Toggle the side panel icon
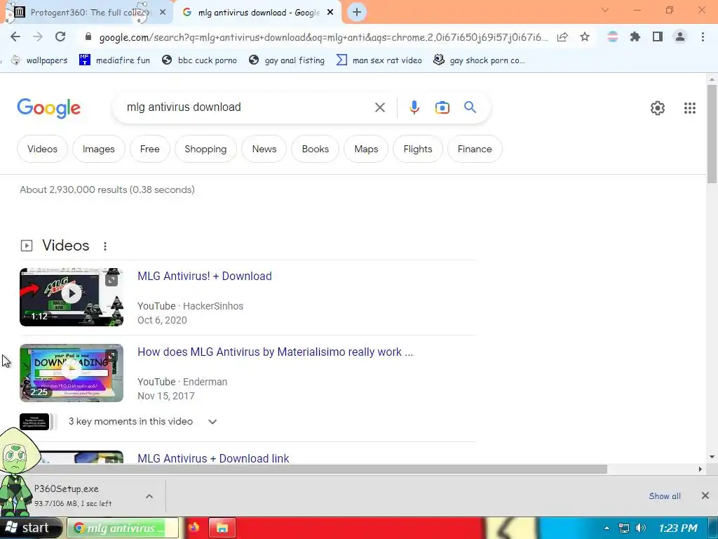The width and height of the screenshot is (718, 539). tap(658, 36)
